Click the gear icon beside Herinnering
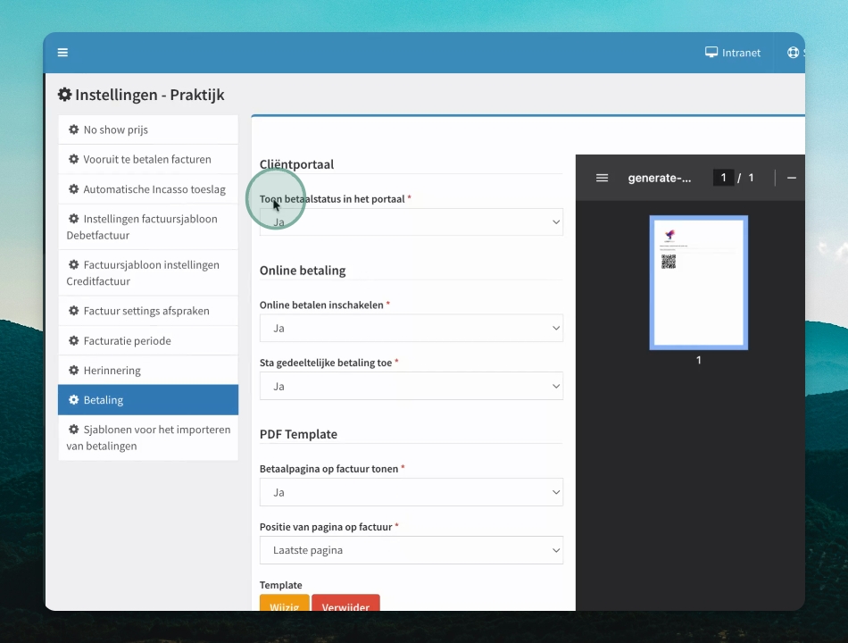Viewport: 848px width, 643px height. (x=73, y=371)
